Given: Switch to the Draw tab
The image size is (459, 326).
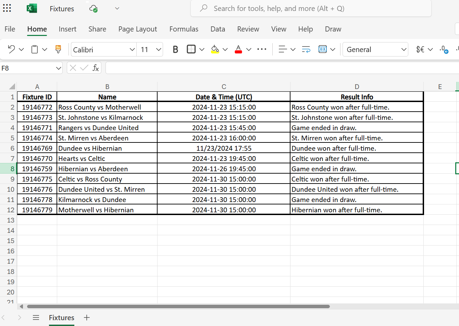Looking at the screenshot, I should click(x=333, y=29).
